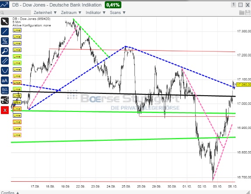Click the '1' window layout button

pyautogui.click(x=234, y=5)
